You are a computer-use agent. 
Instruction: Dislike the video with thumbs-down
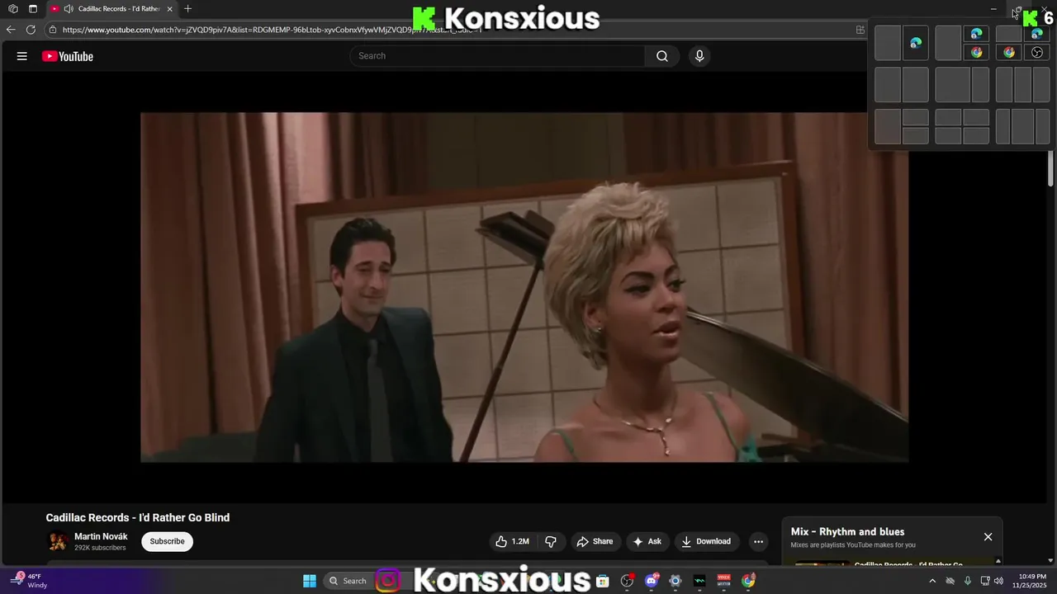[x=551, y=541]
